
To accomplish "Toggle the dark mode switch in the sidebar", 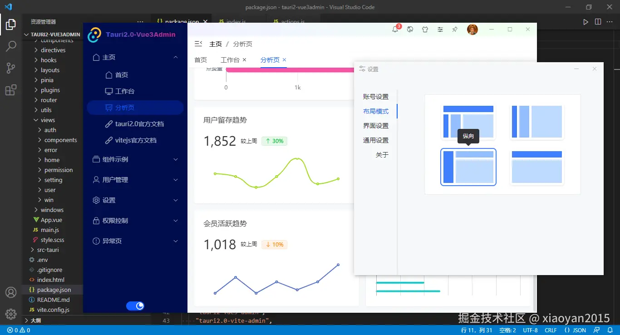I will [x=135, y=305].
